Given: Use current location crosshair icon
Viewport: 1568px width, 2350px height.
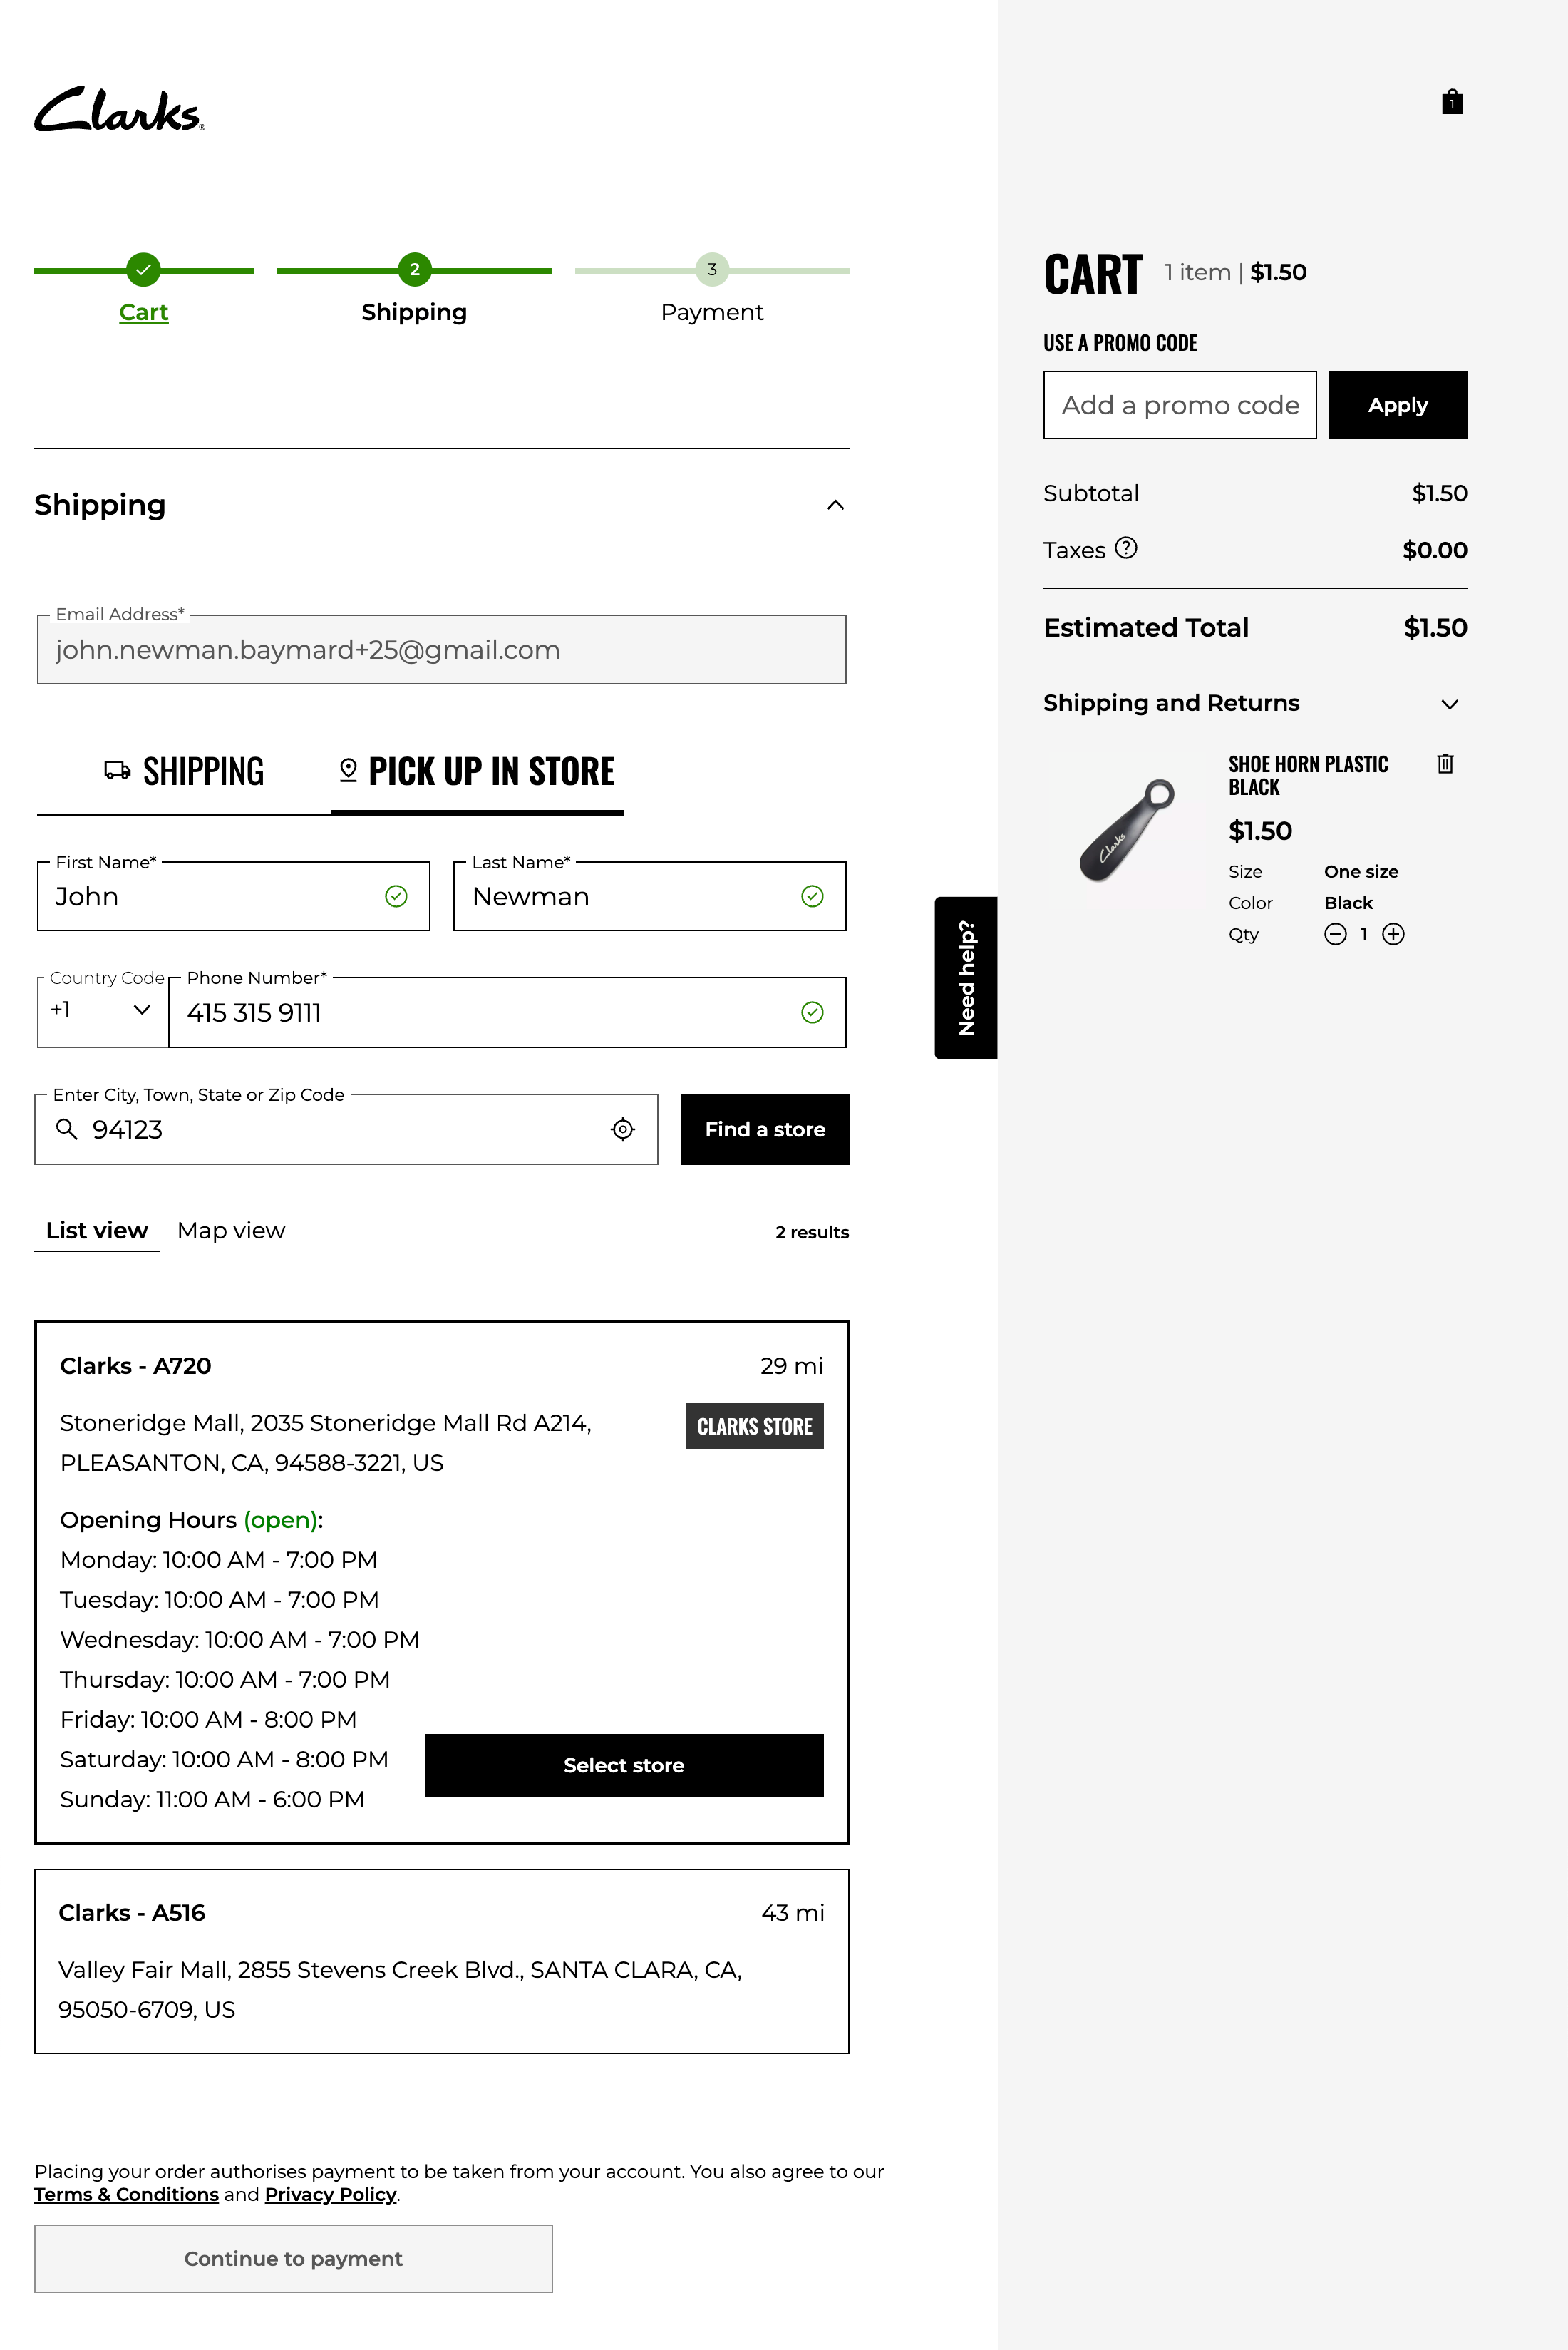Looking at the screenshot, I should coord(623,1129).
